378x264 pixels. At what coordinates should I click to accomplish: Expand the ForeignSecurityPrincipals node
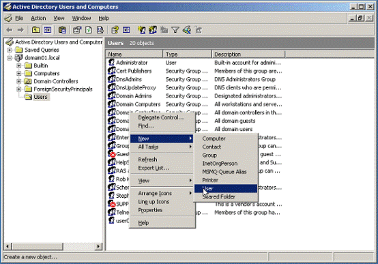tap(19, 89)
